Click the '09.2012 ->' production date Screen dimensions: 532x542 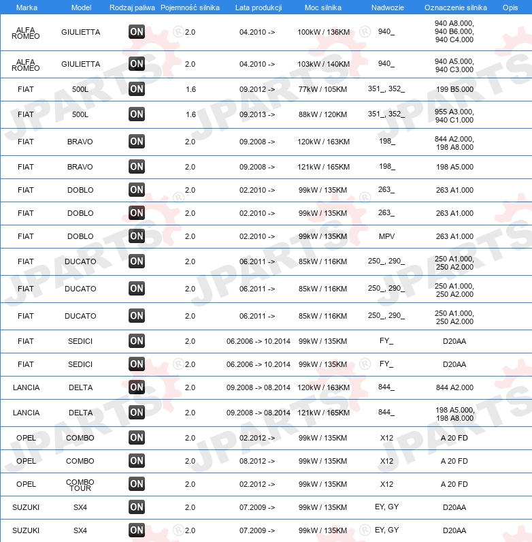[257, 89]
